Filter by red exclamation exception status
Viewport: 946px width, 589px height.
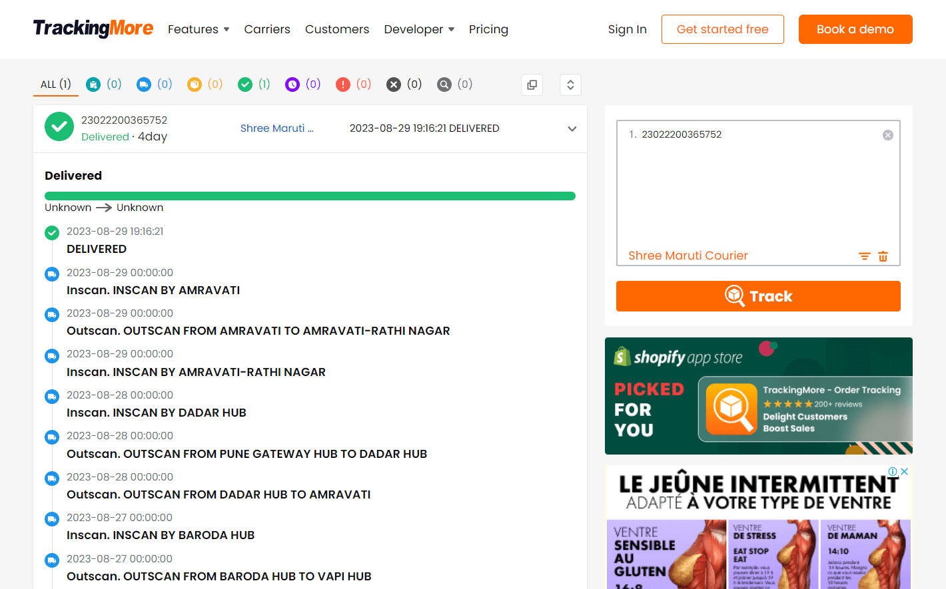coord(353,85)
